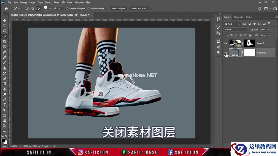Select the Frame tool

pos(4,47)
